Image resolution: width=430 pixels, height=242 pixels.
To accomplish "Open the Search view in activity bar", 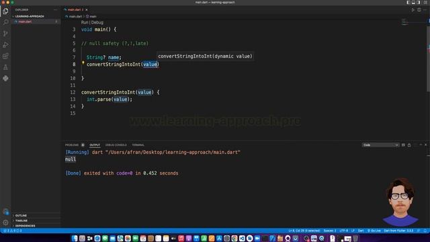I will [5, 22].
